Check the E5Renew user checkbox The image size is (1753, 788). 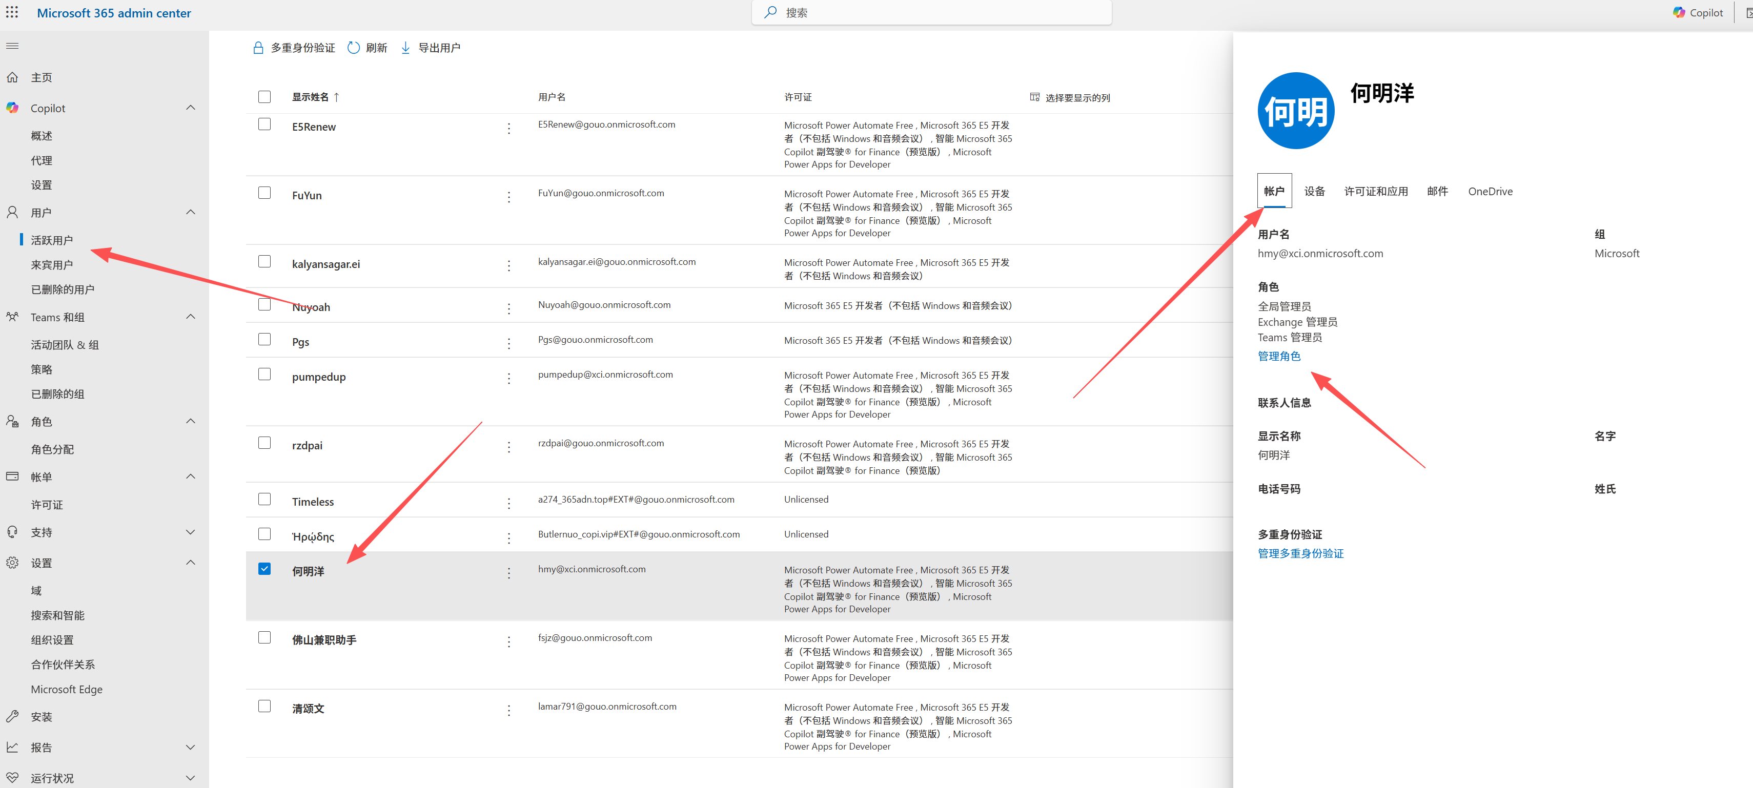264,125
